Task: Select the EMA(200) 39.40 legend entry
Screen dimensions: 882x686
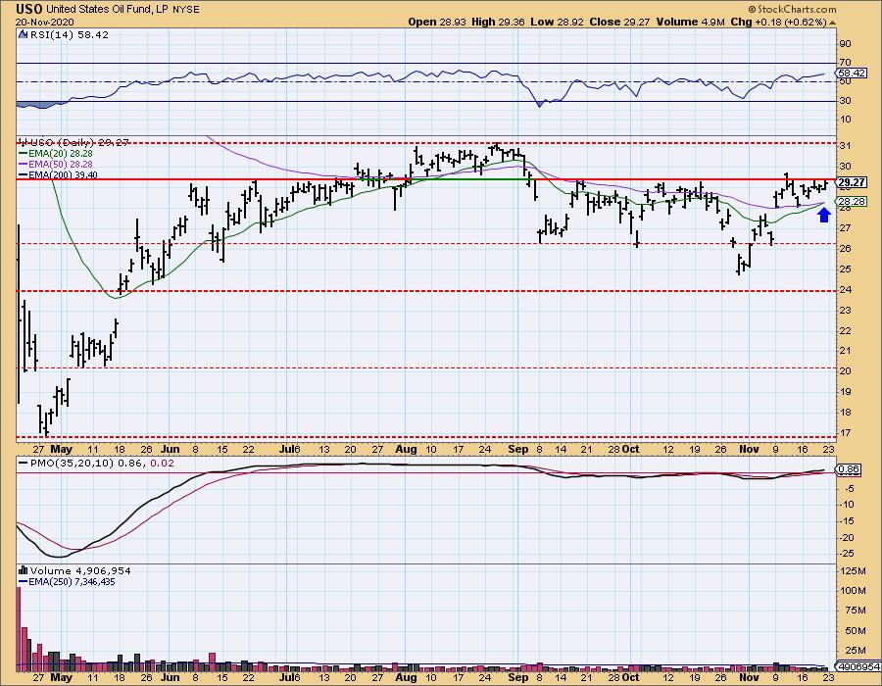Action: (x=59, y=174)
